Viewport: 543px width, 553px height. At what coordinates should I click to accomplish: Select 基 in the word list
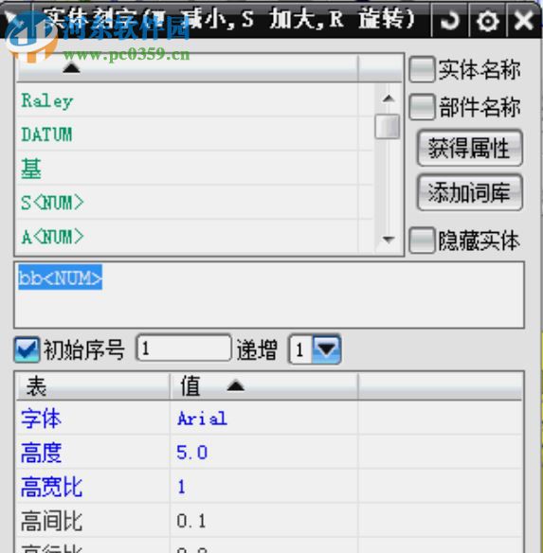(x=195, y=169)
